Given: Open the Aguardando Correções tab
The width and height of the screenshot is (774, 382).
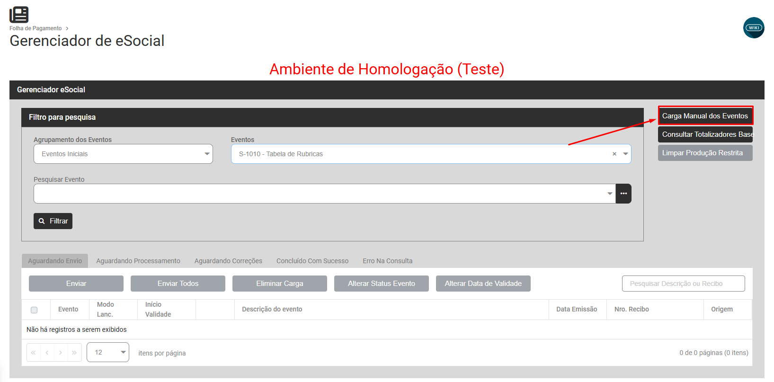Looking at the screenshot, I should [228, 261].
